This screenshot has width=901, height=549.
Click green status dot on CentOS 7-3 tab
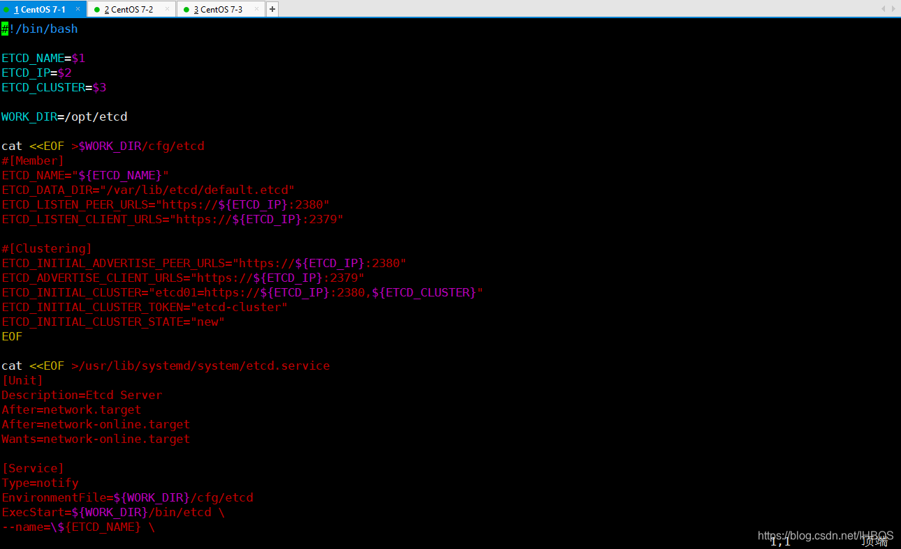(x=186, y=10)
